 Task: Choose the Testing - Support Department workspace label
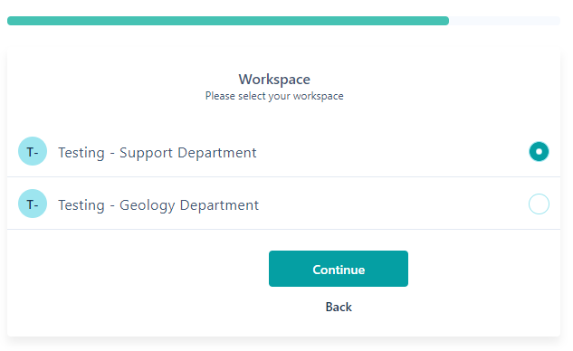tap(158, 153)
